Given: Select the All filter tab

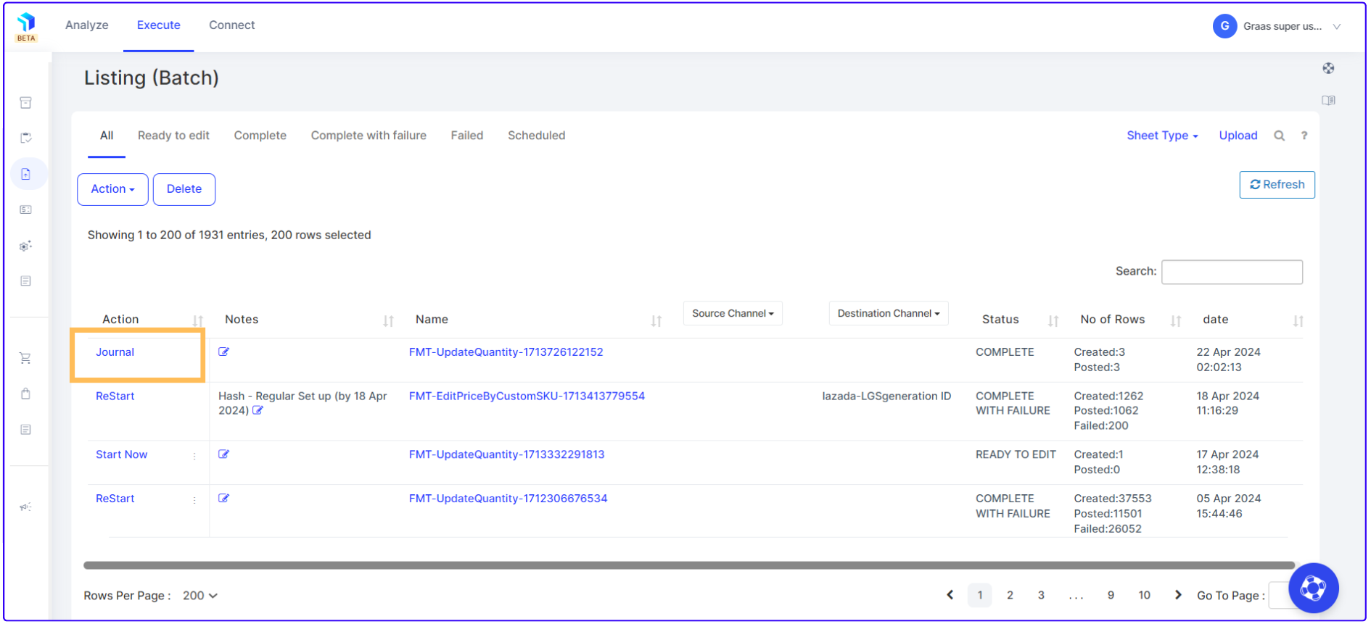Looking at the screenshot, I should (107, 136).
